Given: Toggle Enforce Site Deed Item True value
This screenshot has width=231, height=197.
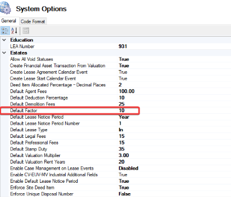Looking at the screenshot, I should (x=124, y=188).
